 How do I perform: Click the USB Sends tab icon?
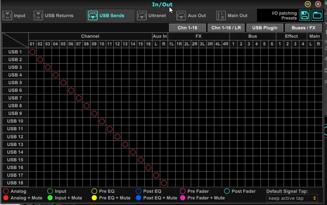pos(93,15)
